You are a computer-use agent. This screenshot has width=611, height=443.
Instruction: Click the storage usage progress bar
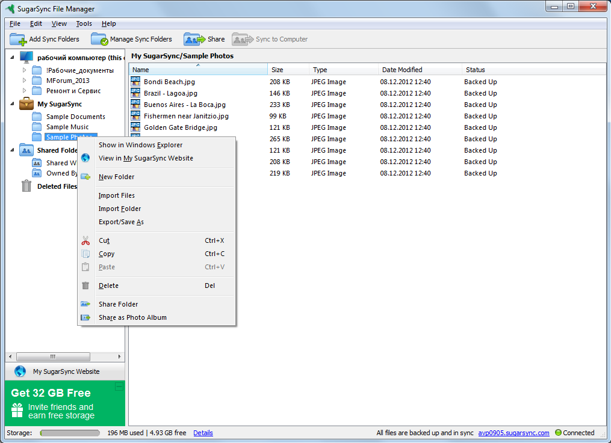70,433
